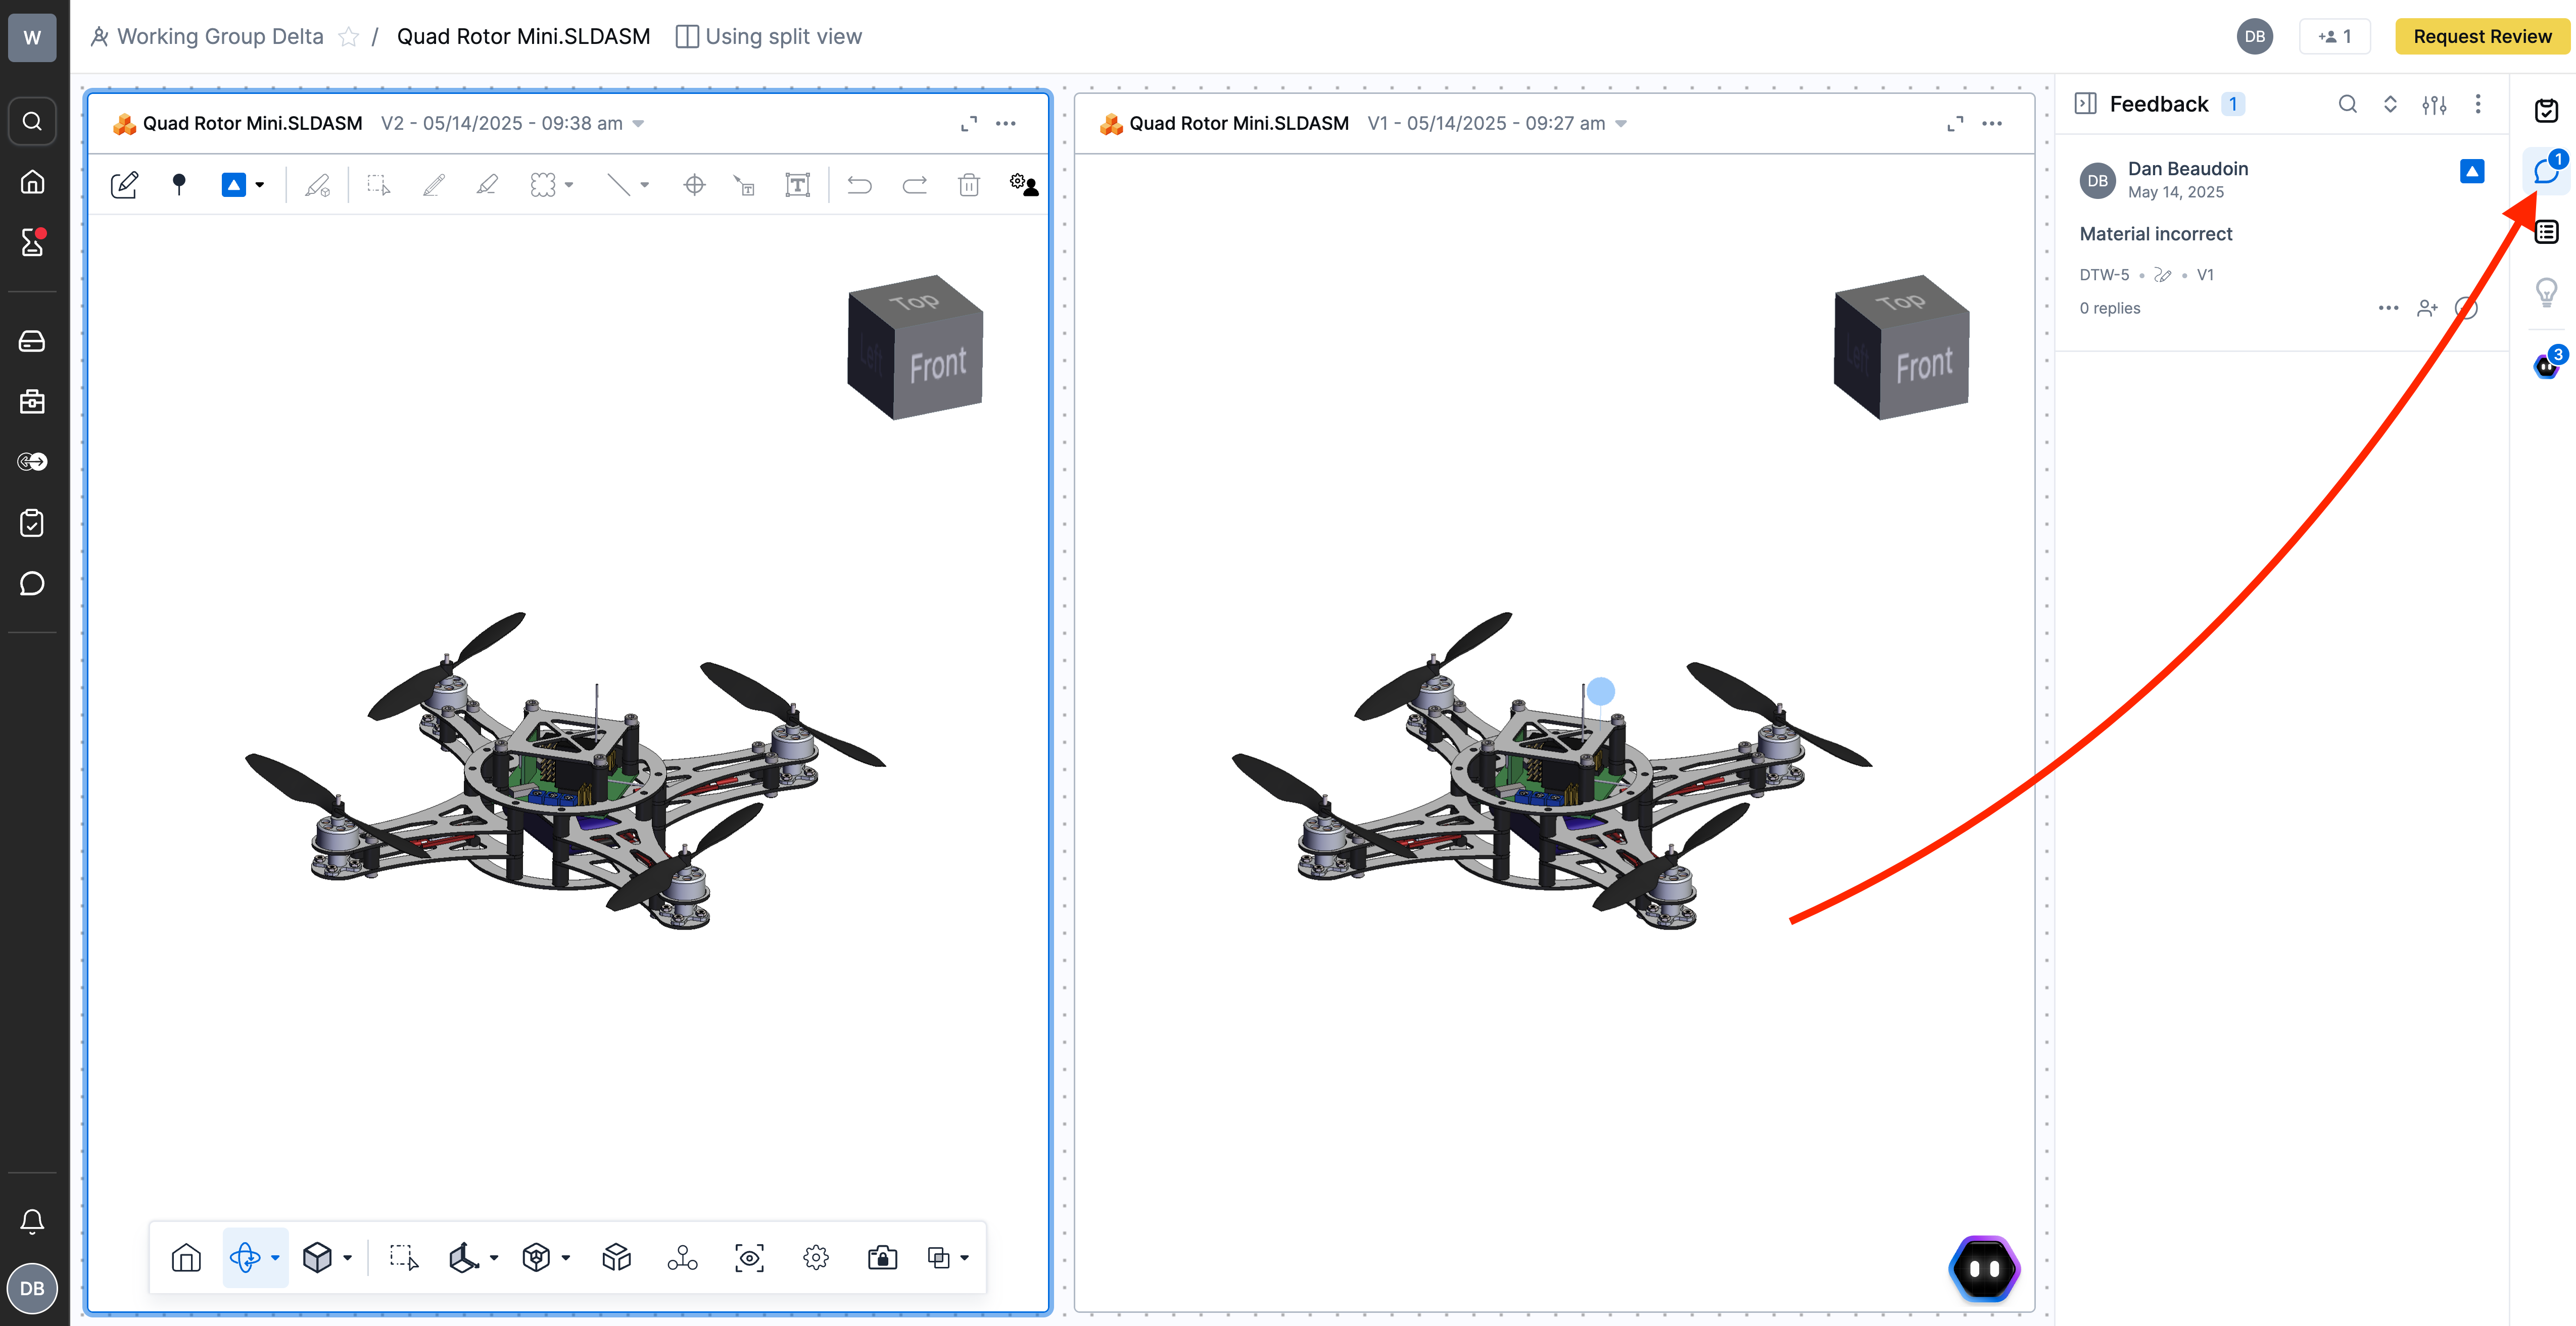
Task: Open the compare overlay dropdown arrow
Action: click(x=965, y=1258)
